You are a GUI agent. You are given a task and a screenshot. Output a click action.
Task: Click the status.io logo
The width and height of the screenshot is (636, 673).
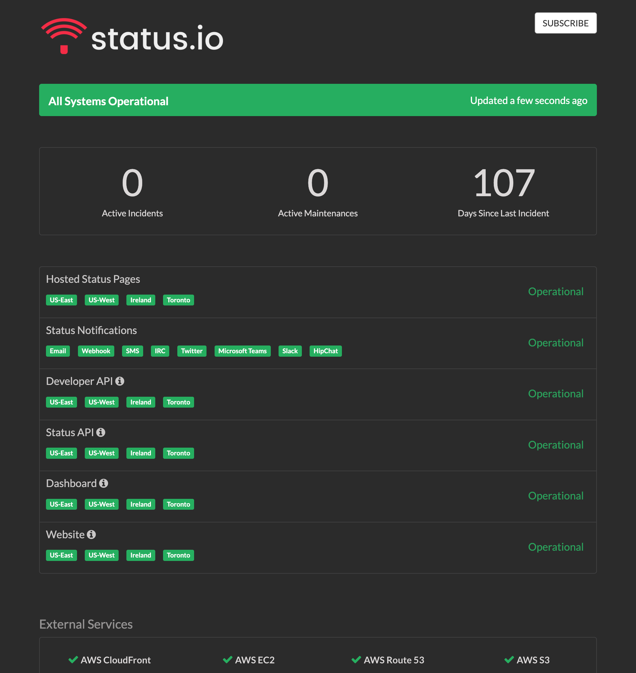tap(132, 36)
